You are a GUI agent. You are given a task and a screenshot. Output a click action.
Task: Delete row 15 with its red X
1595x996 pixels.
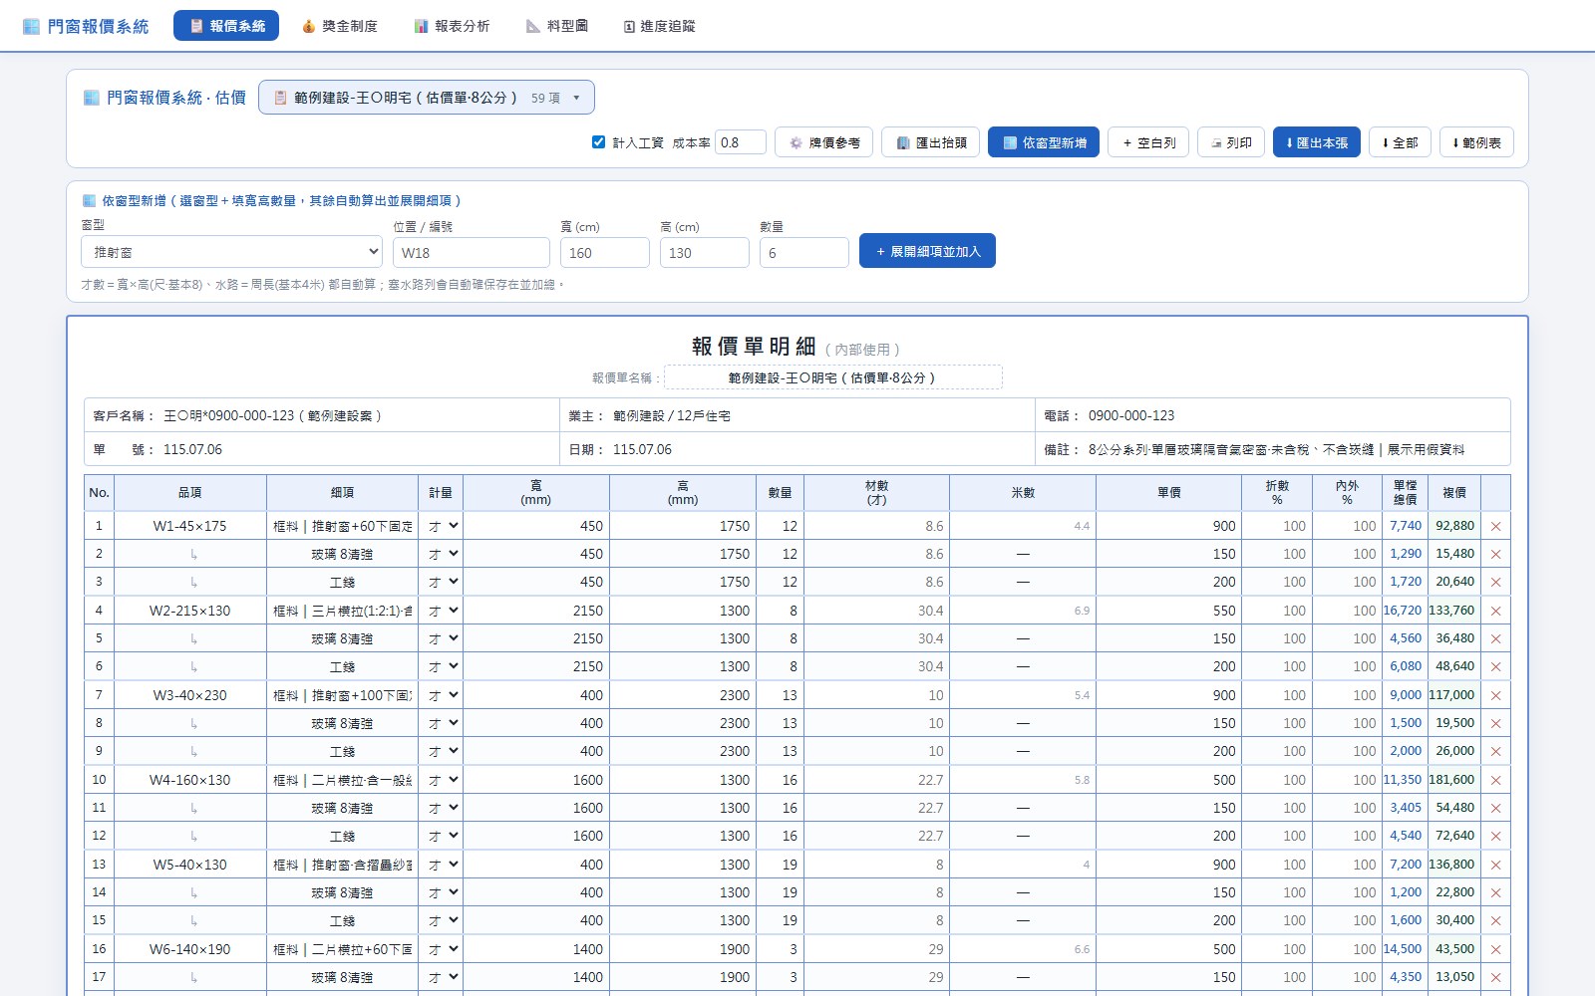pos(1495,920)
